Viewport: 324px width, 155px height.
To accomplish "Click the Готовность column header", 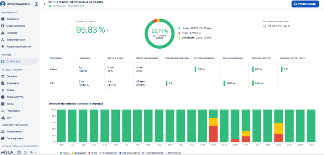I will (85, 58).
